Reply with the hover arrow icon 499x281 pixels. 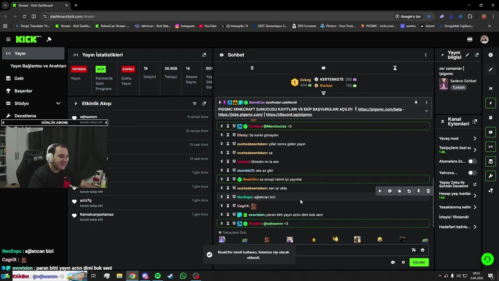point(409,191)
